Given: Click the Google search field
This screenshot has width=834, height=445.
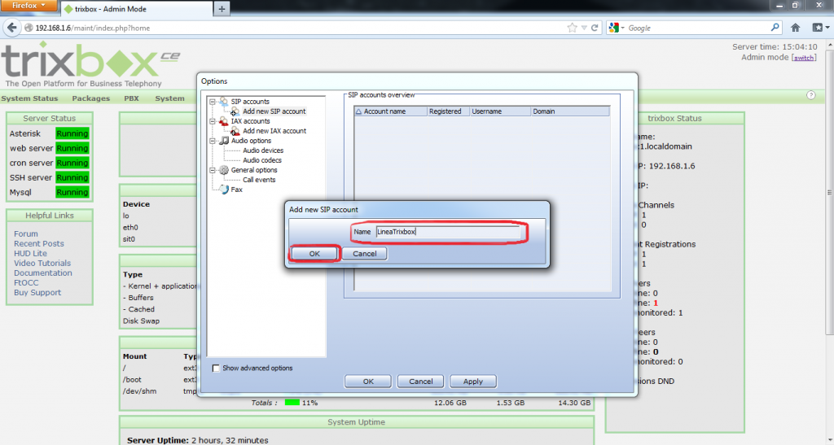Looking at the screenshot, I should 698,28.
